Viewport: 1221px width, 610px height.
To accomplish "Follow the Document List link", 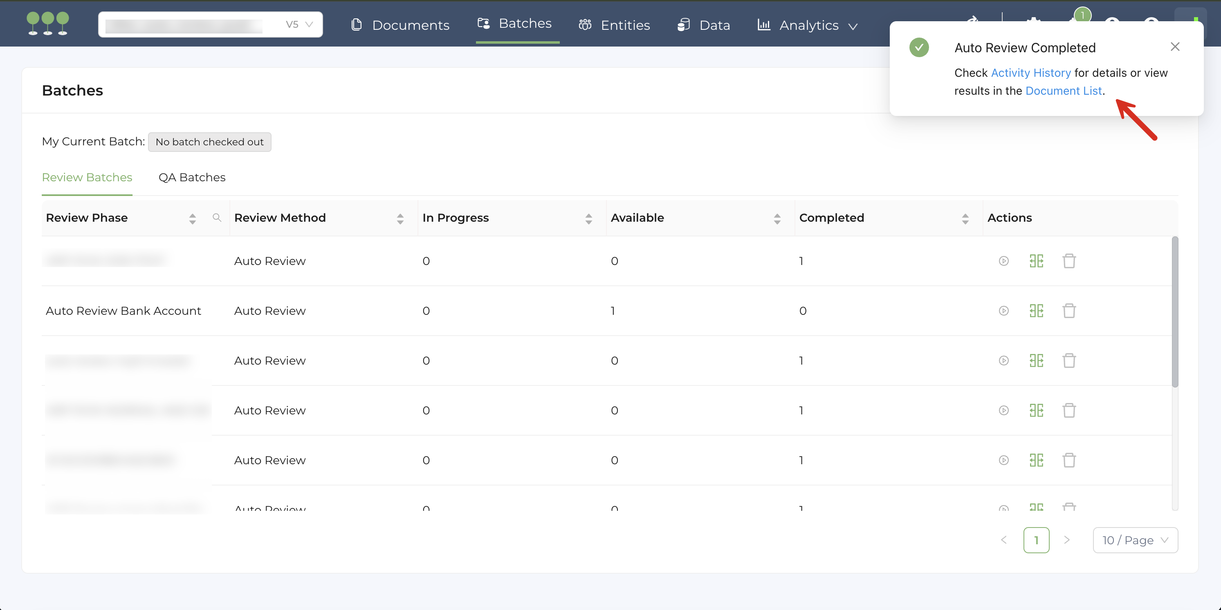I will (1063, 91).
